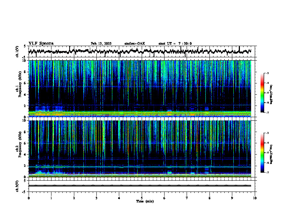Click the 'VLF Spectra' title text
Image resolution: width=287 pixels, height=222 pixels.
point(41,44)
